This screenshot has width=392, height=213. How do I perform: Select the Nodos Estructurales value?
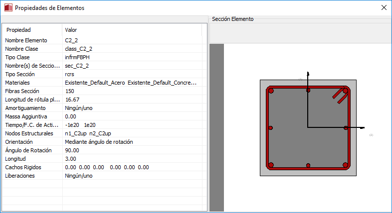pos(88,133)
